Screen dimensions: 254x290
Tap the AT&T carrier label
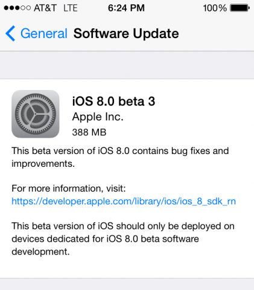(45, 8)
